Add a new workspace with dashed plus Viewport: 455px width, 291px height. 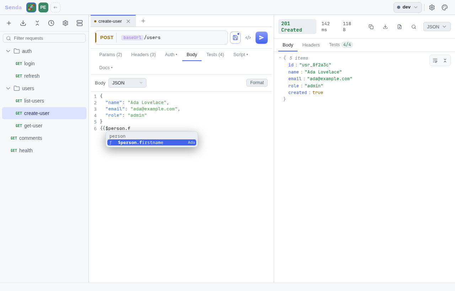coord(55,7)
